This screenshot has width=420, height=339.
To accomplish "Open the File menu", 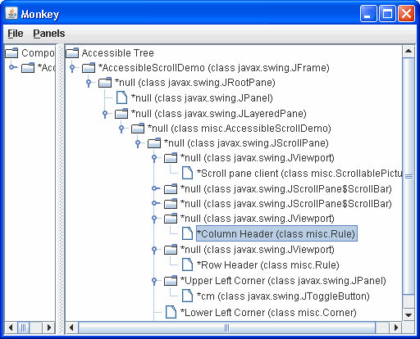I will (x=16, y=34).
